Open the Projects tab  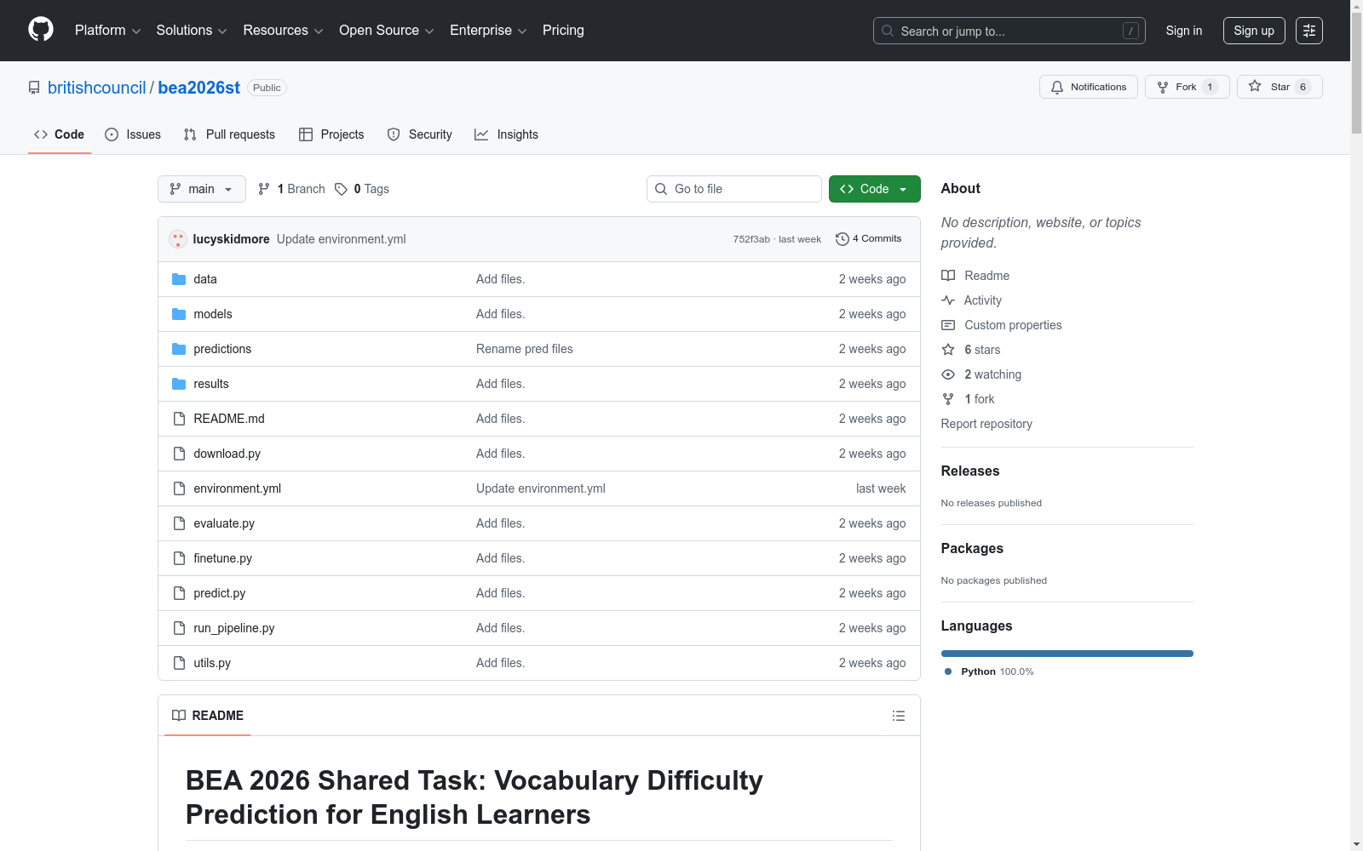point(331,134)
